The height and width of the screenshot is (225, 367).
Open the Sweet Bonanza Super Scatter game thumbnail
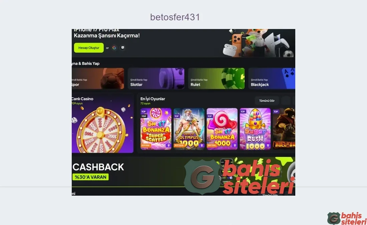pos(156,129)
